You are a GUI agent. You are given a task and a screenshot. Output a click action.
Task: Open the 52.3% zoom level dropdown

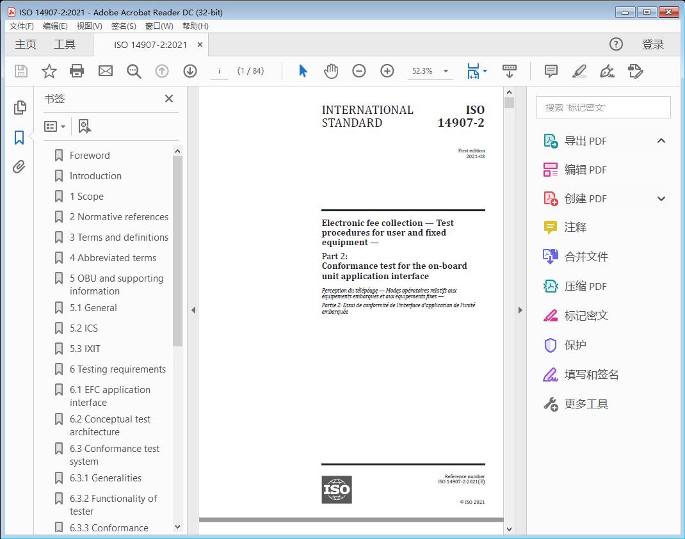tap(446, 71)
